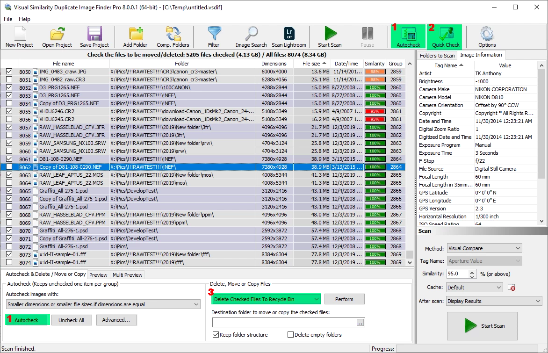
Task: Click the file list scrollbar down arrow
Action: coord(410,262)
